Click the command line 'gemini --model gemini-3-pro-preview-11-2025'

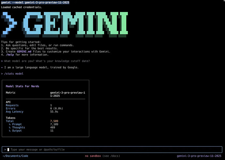click(35, 2)
